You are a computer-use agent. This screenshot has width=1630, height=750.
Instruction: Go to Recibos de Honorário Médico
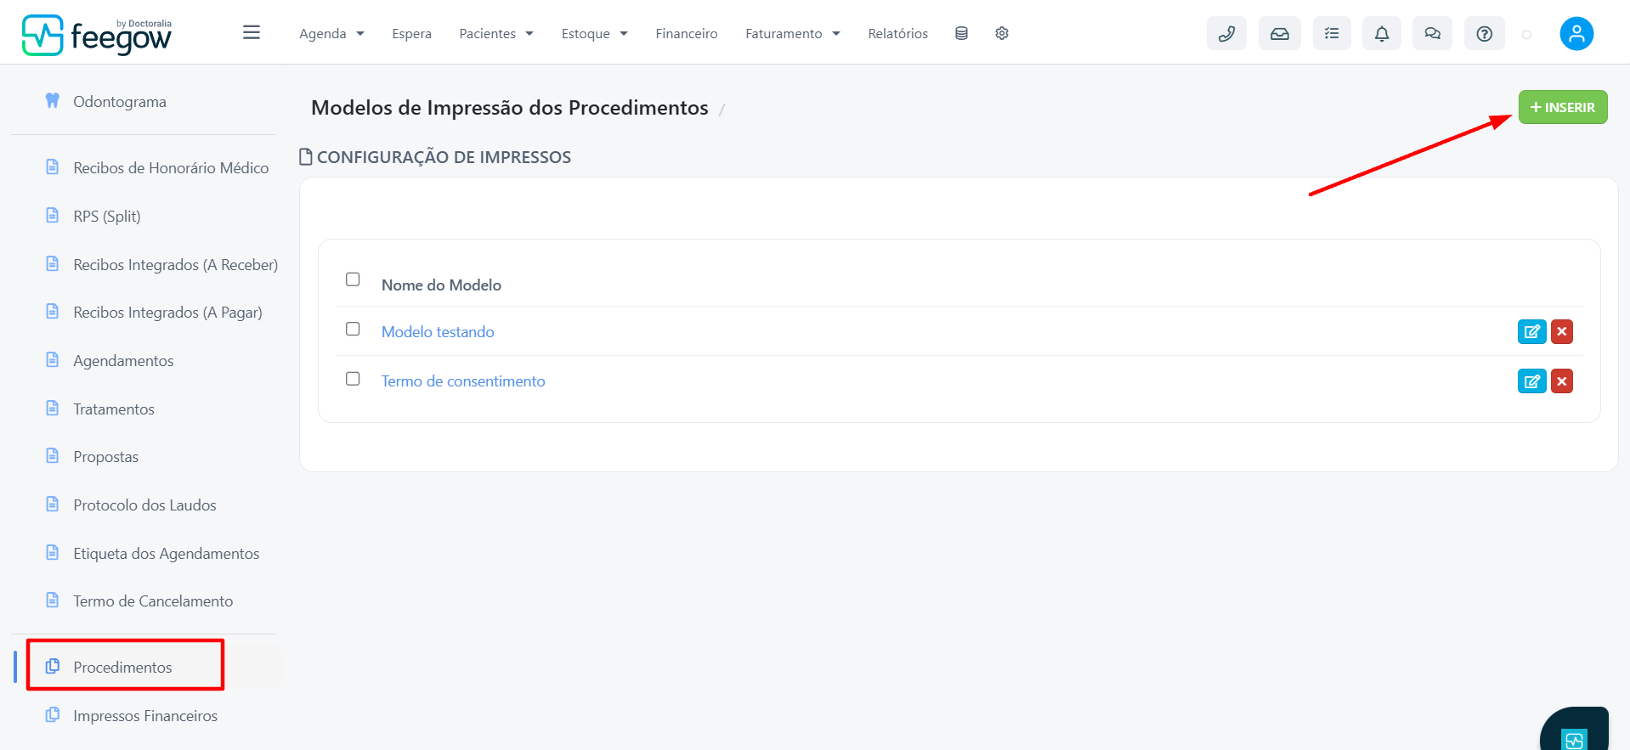click(x=171, y=168)
